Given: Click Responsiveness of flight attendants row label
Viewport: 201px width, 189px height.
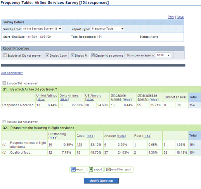Looking at the screenshot, I should coord(28,145).
